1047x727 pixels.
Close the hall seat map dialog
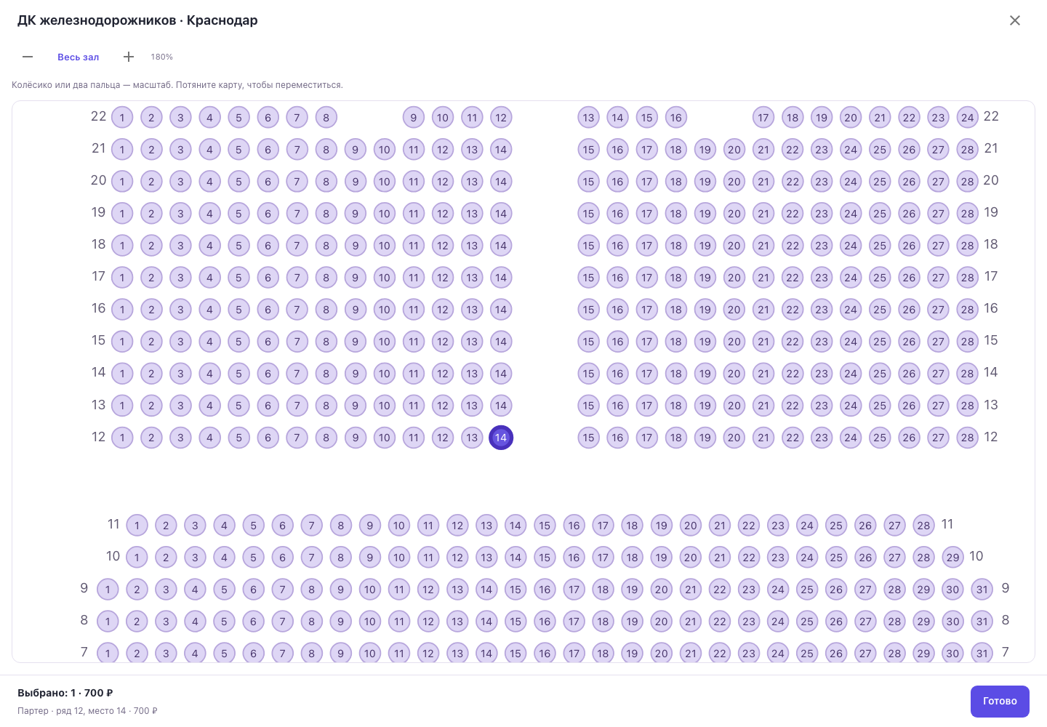1015,20
